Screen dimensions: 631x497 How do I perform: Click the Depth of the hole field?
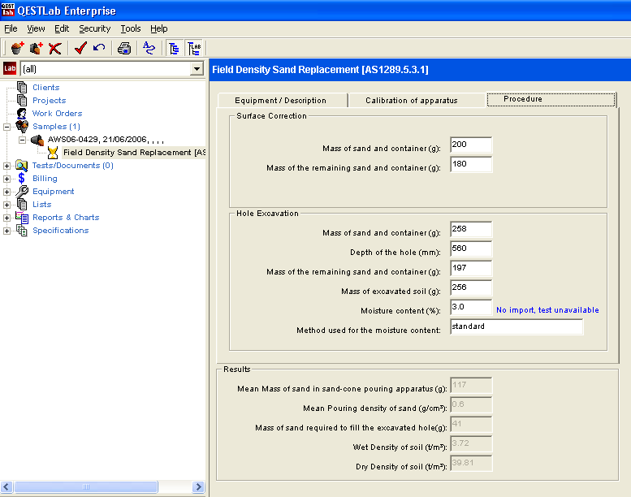(470, 249)
